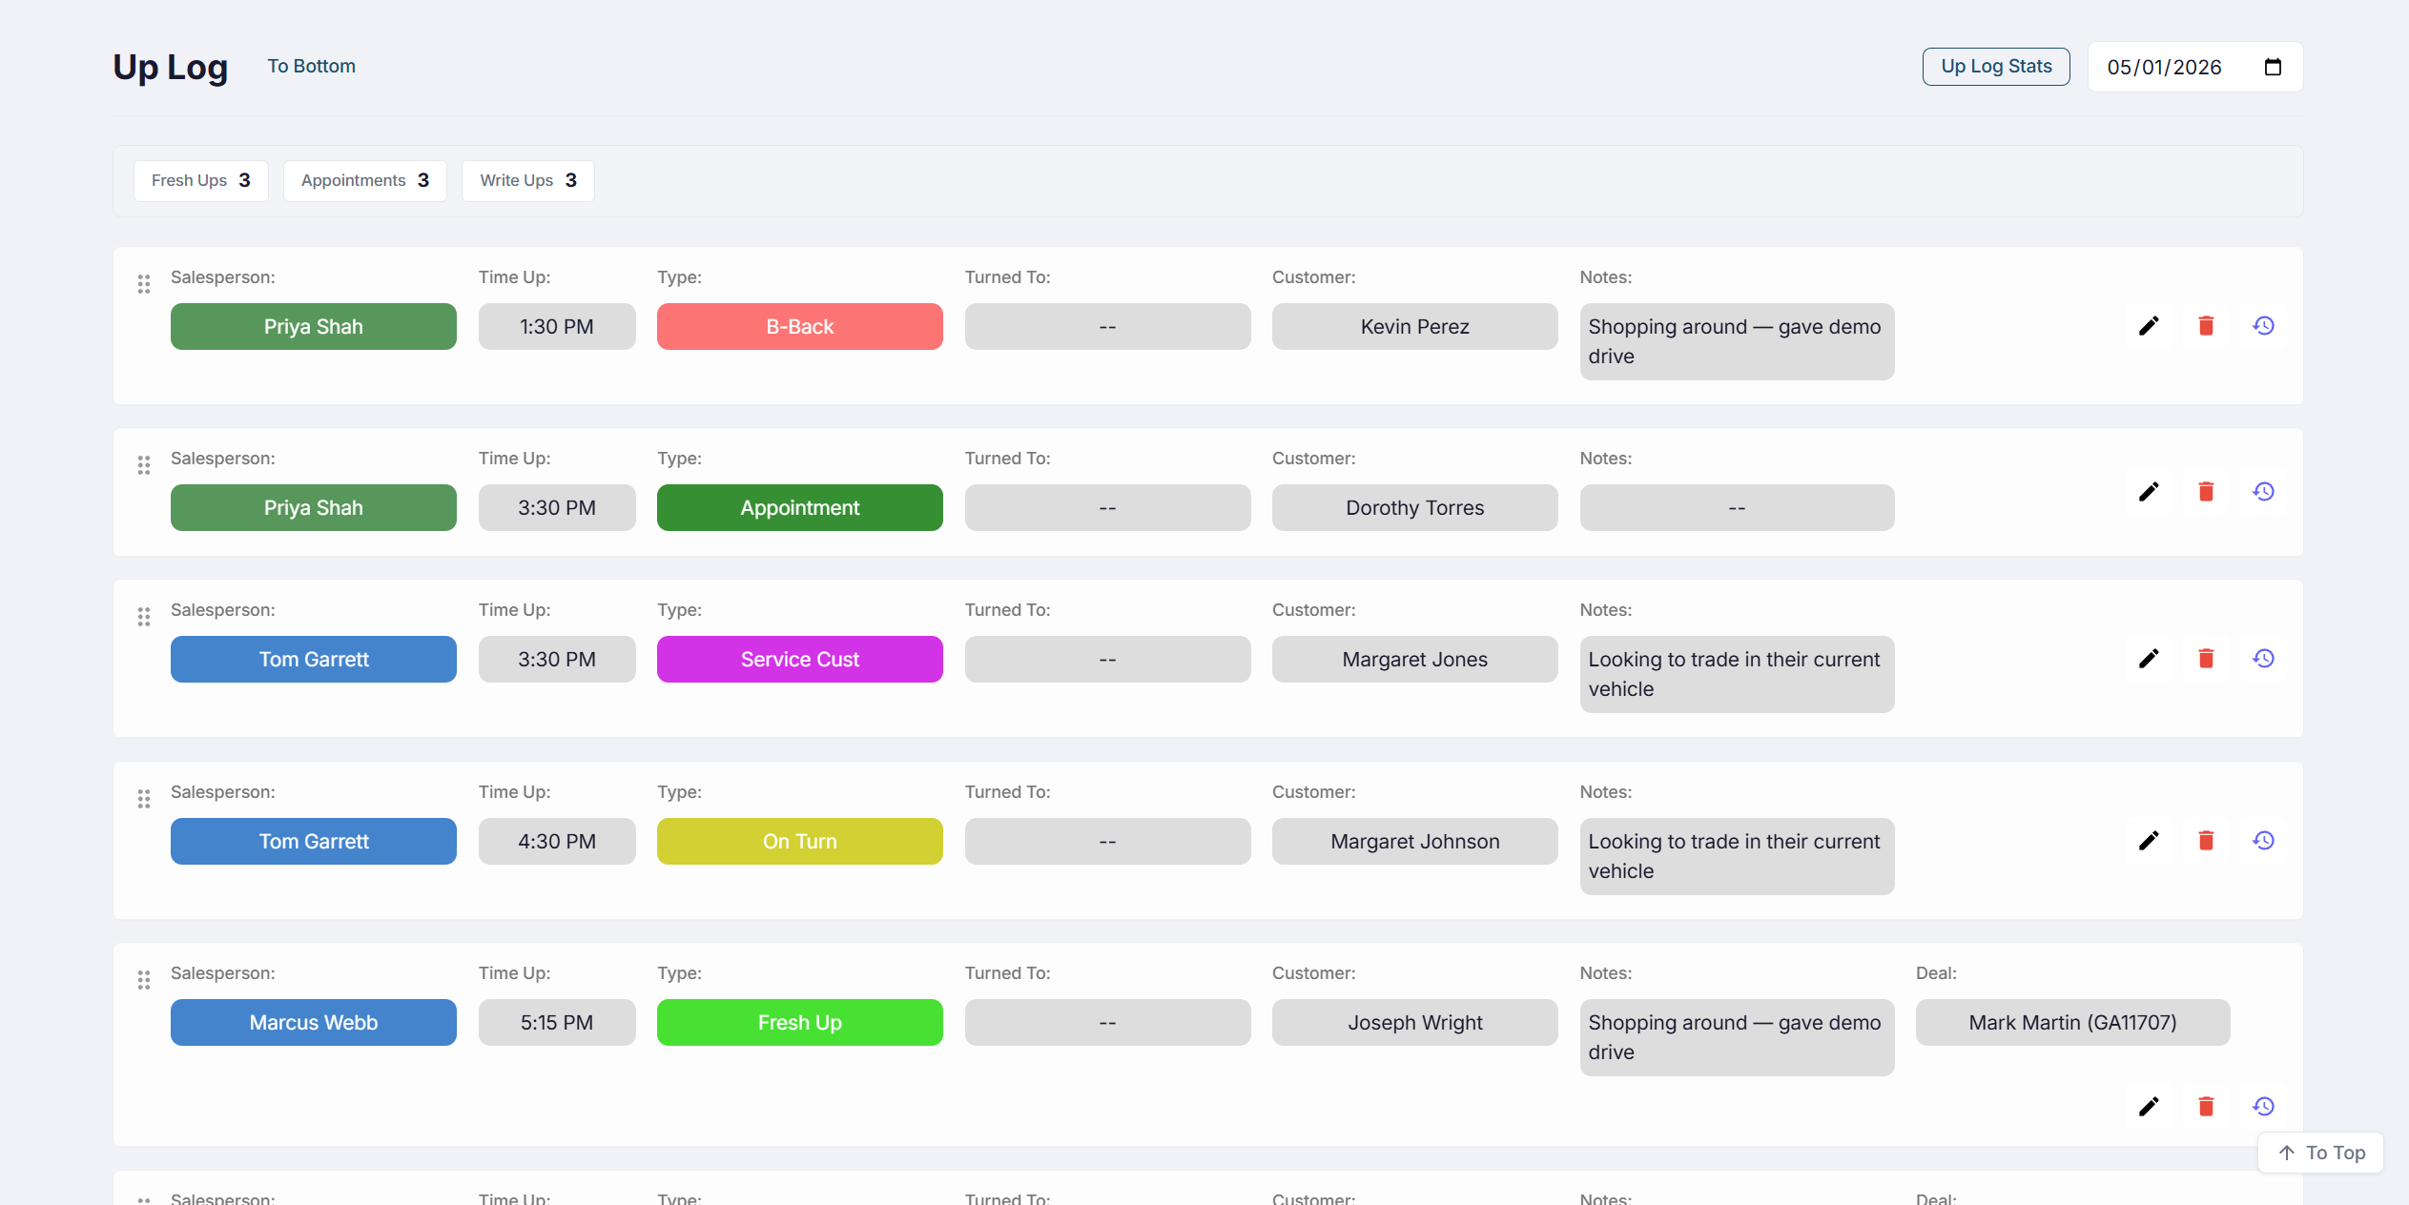
Task: Trash the Margaret Johnson entry
Action: coord(2206,841)
